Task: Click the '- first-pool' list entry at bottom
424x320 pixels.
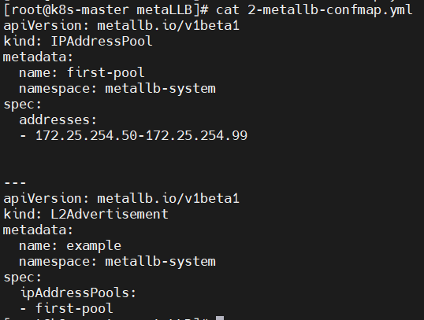Action: pyautogui.click(x=66, y=308)
